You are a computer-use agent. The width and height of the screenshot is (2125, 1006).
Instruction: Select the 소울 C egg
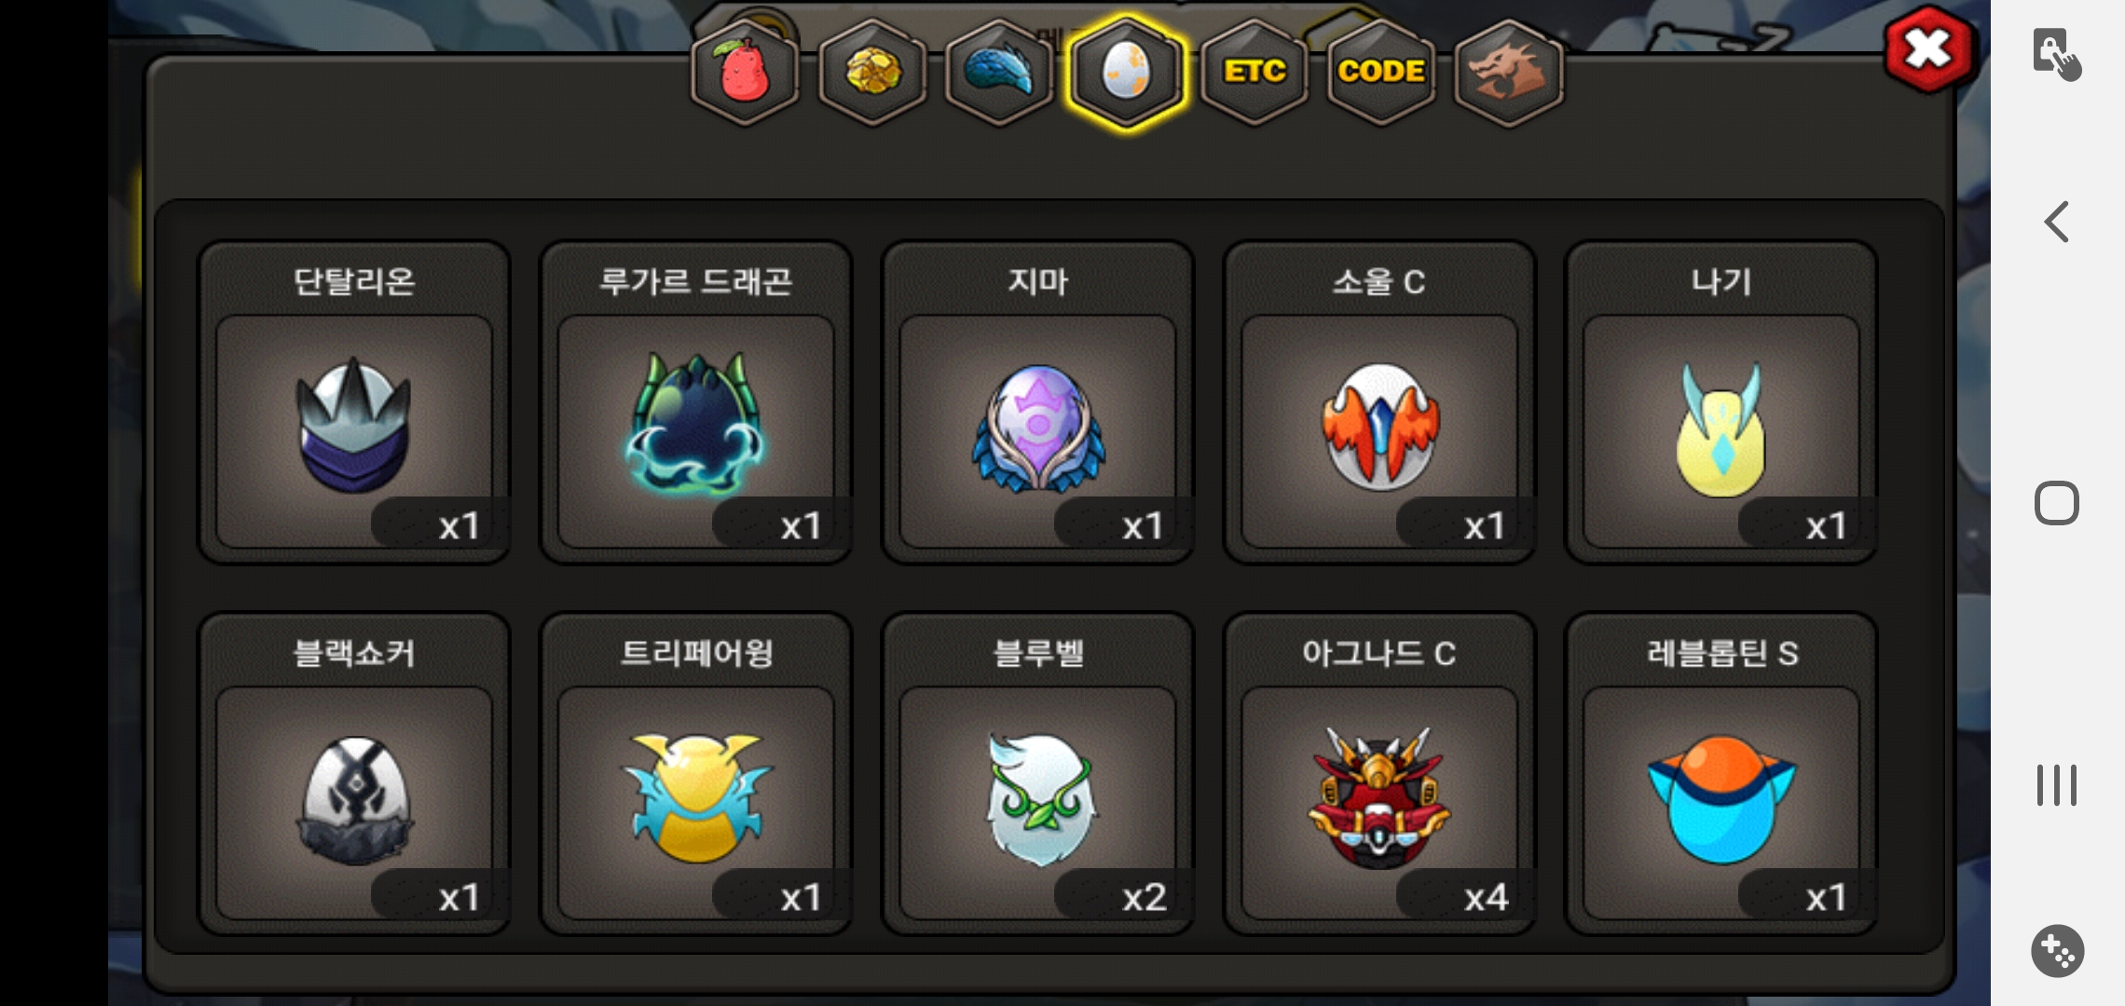tap(1379, 402)
